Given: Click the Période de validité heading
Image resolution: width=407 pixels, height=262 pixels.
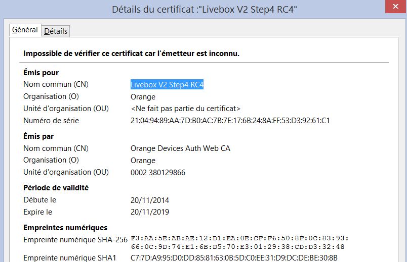Looking at the screenshot, I should click(x=56, y=188).
